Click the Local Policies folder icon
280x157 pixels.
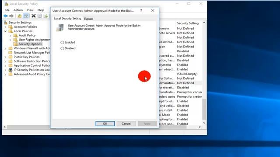click(10, 31)
